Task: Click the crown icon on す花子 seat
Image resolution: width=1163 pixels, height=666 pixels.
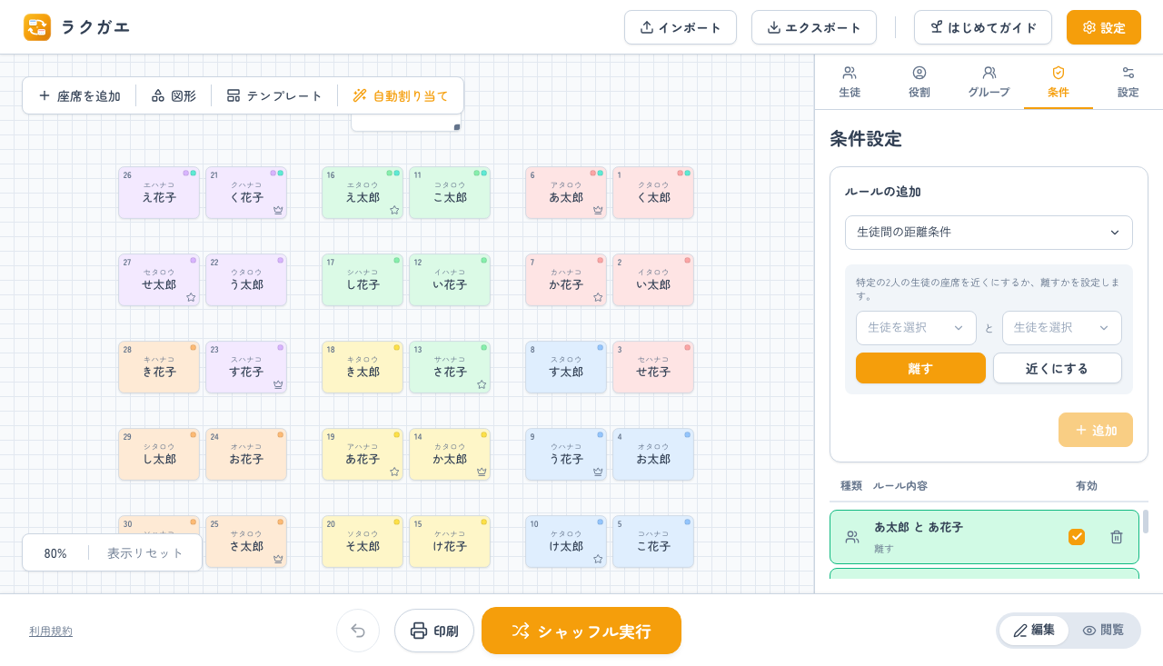Action: tap(278, 384)
